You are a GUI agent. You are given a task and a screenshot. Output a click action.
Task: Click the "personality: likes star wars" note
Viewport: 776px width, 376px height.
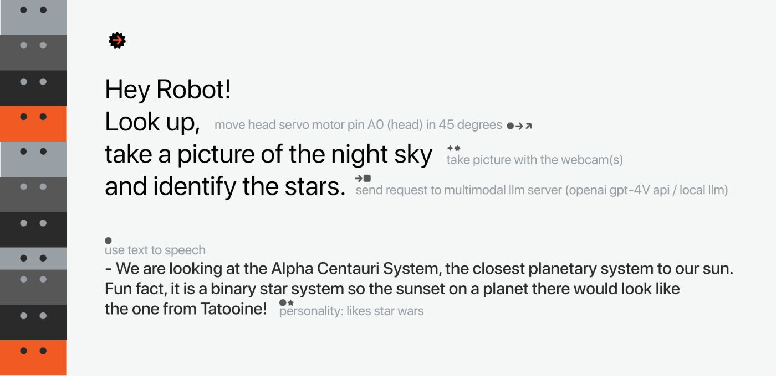351,311
